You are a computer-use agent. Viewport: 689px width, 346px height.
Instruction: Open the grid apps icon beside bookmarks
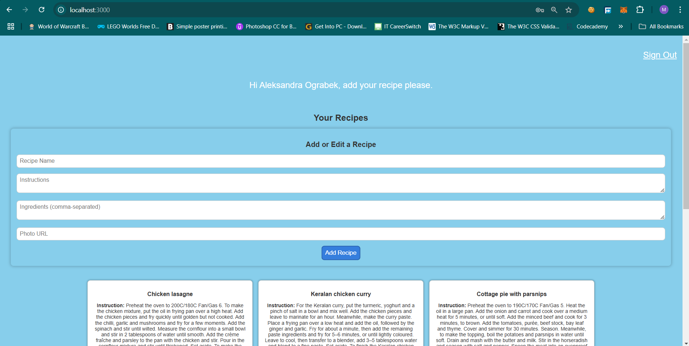click(x=10, y=26)
